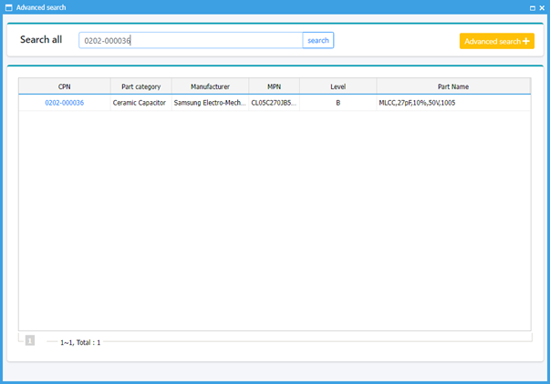Click the Advanced search window icon in title bar

point(8,6)
